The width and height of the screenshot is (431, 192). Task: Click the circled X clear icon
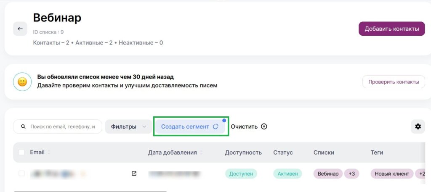pos(264,126)
